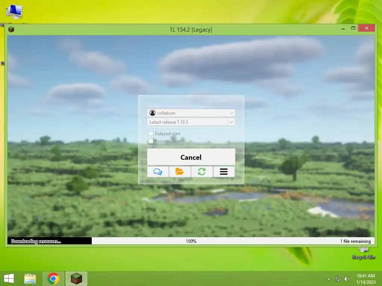
Task: Click the green refresh arrows button
Action: click(x=202, y=172)
